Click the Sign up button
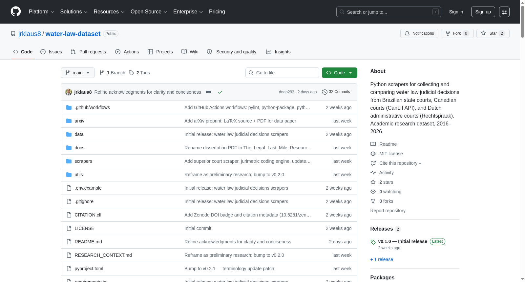This screenshot has height=282, width=525. 483,12
